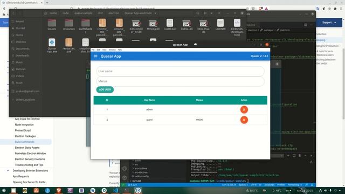Screen dimensions: 345x194
Task: Open VS Code manage gear icon
Action: [x=125, y=177]
